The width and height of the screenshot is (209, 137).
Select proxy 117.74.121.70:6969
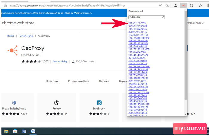point(138,61)
